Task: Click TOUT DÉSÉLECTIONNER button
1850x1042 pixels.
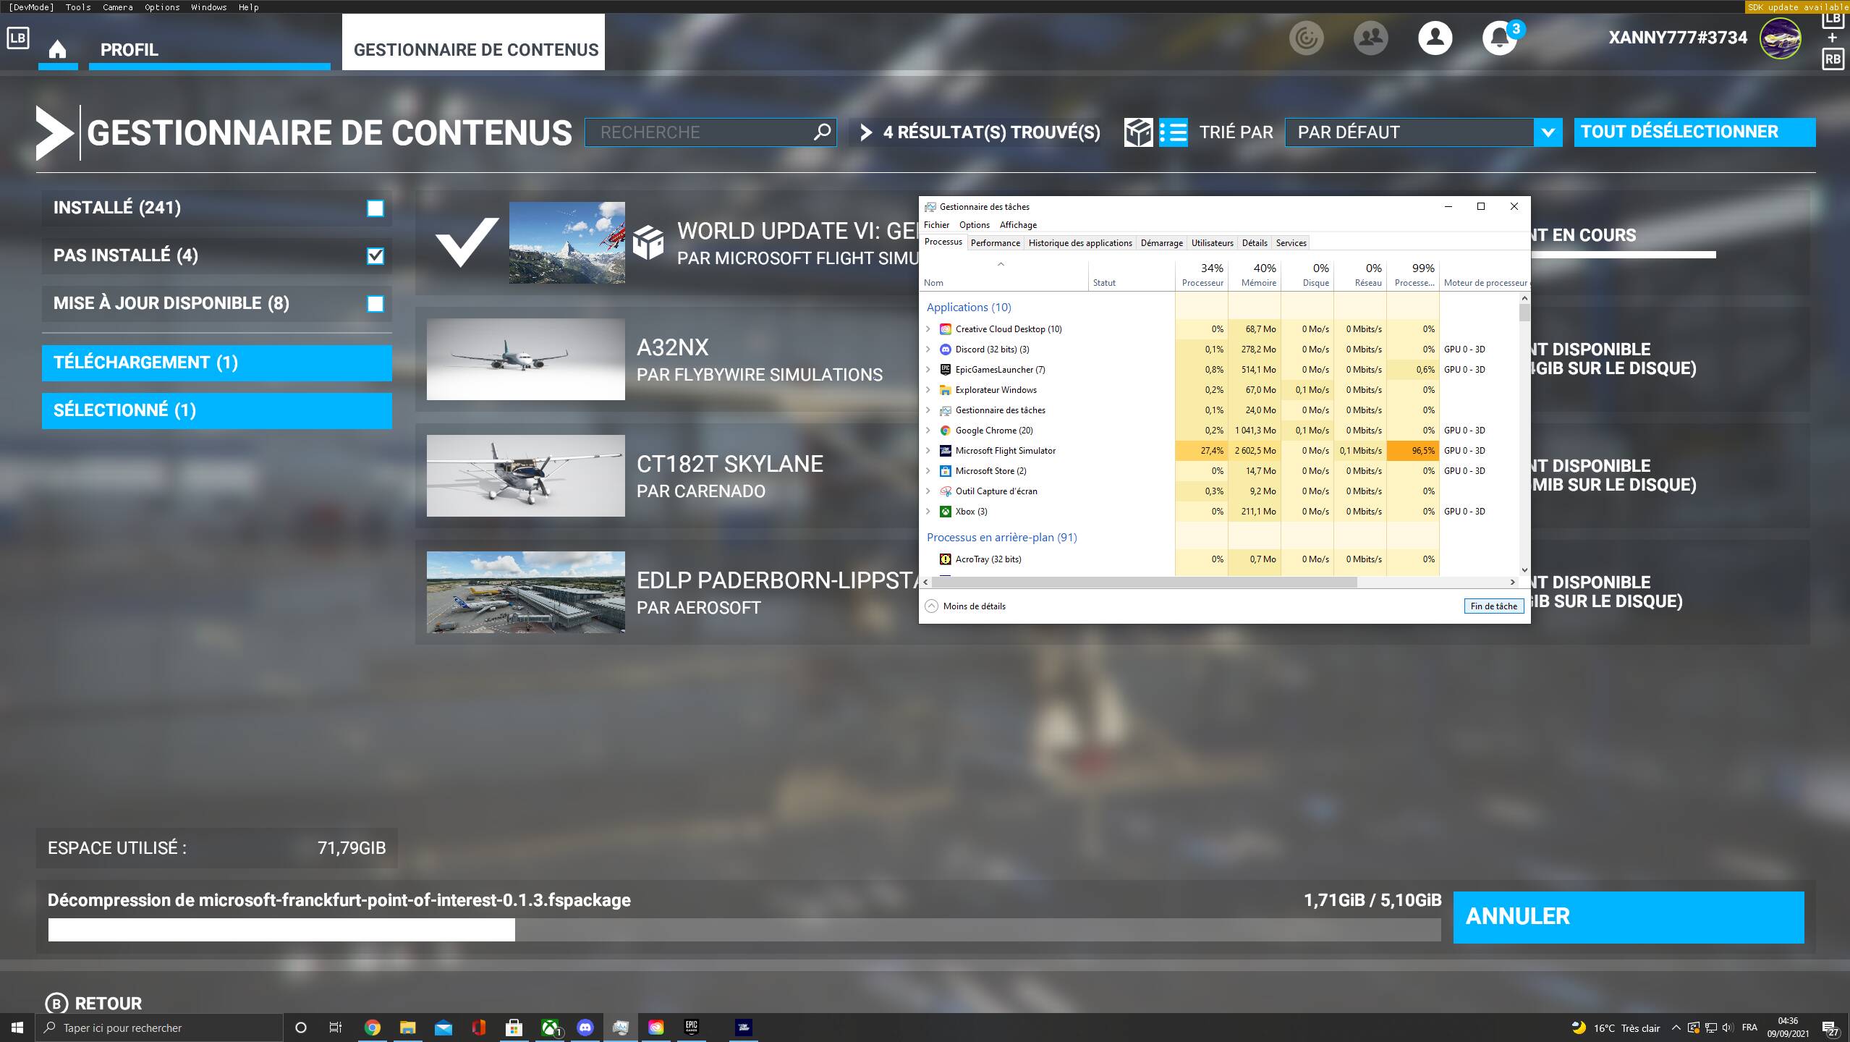Action: tap(1694, 132)
